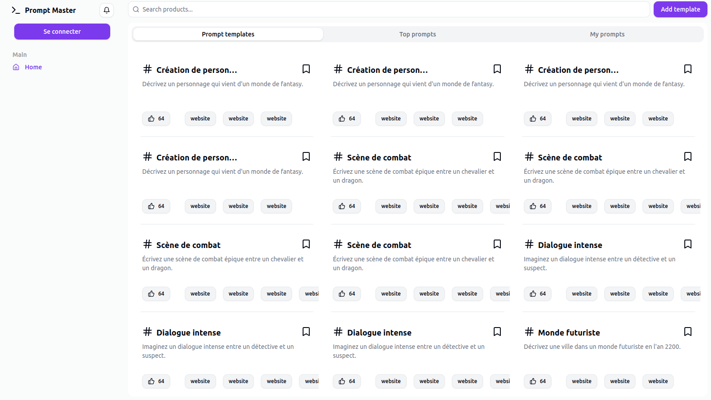The image size is (711, 400).
Task: Click the thumbs-up icon on the first Création de personnage card
Action: 151,118
